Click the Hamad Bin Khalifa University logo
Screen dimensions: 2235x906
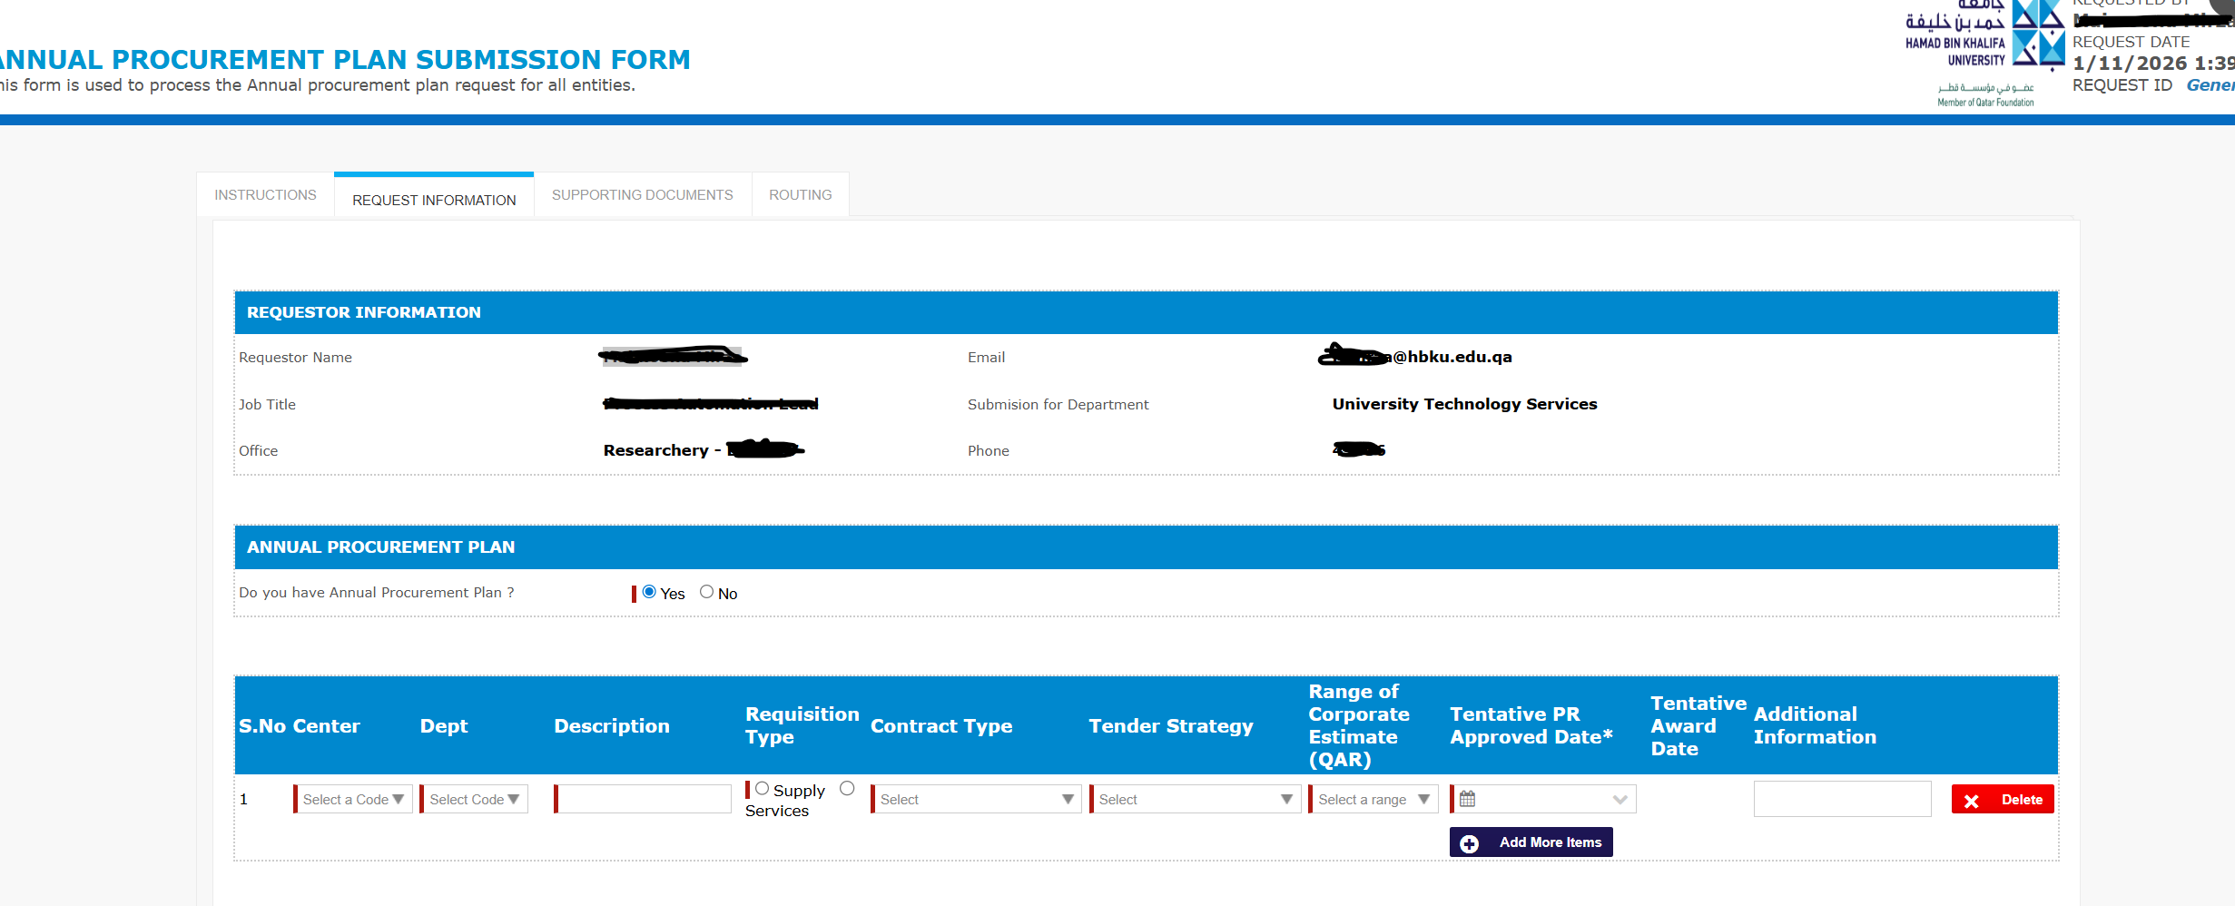pos(1985,53)
